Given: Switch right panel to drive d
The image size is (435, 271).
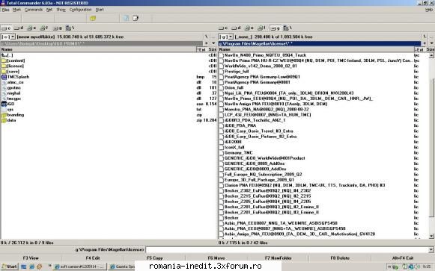Looking at the screenshot, I should click(x=236, y=28).
